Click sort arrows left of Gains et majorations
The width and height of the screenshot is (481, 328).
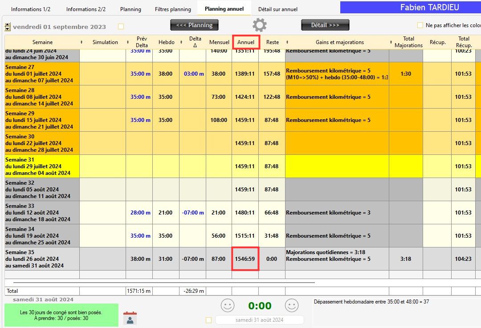287,42
